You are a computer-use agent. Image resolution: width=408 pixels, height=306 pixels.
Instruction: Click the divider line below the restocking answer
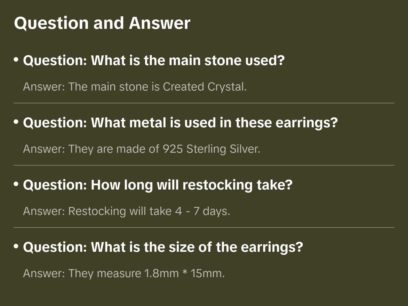[204, 228]
